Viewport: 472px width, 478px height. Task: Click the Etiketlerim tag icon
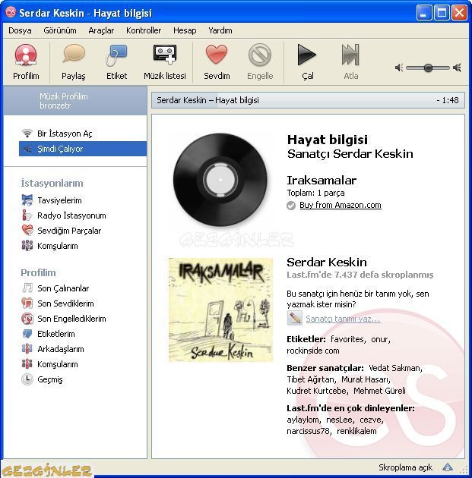point(27,334)
